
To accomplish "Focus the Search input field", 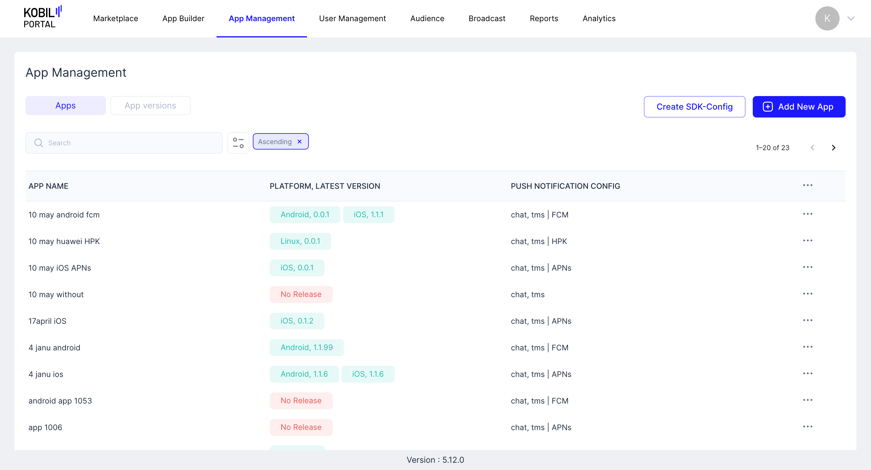I will point(132,143).
